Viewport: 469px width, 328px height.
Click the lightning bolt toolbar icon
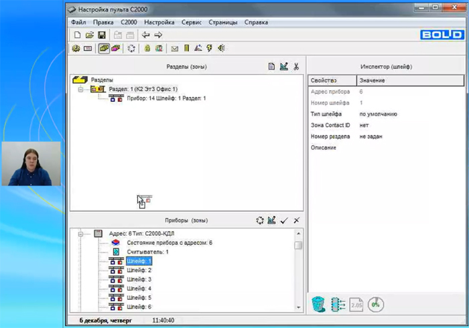pos(209,48)
